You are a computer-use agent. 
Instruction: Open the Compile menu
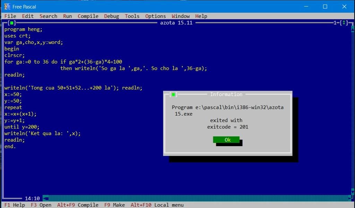click(x=88, y=16)
